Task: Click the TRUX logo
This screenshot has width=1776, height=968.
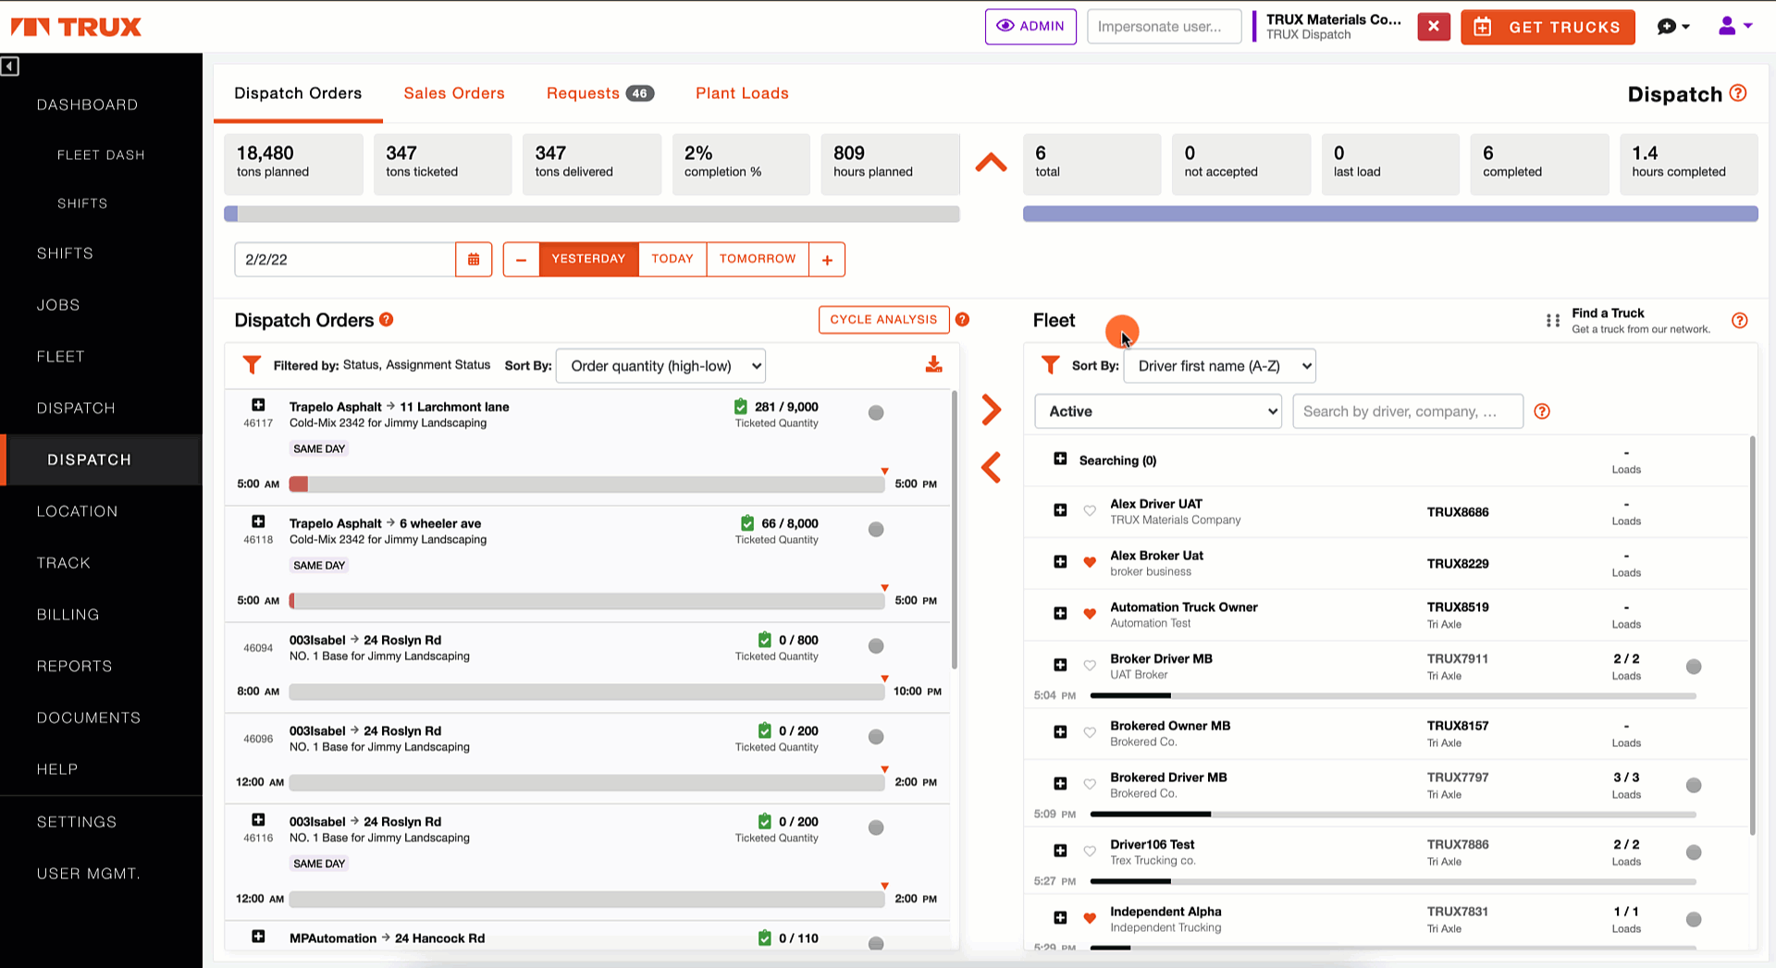Action: pos(76,27)
